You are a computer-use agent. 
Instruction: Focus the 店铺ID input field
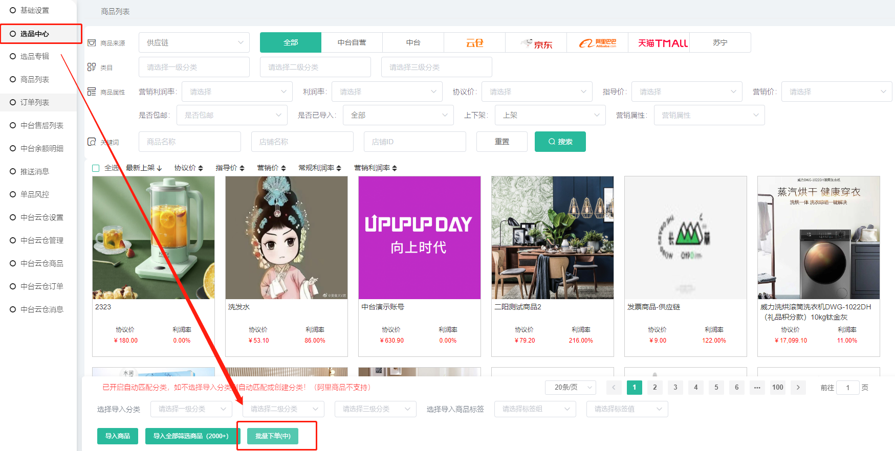[x=415, y=142]
